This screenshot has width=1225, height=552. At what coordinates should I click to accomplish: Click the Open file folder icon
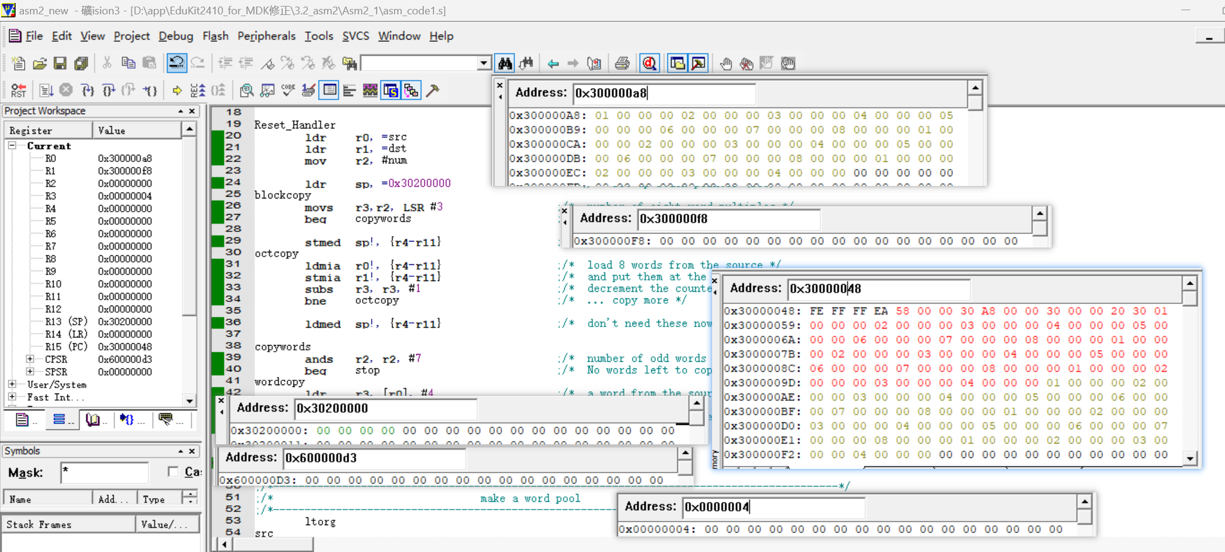coord(39,63)
